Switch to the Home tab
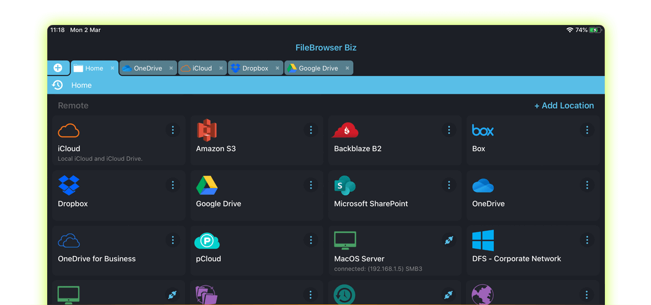 click(94, 68)
